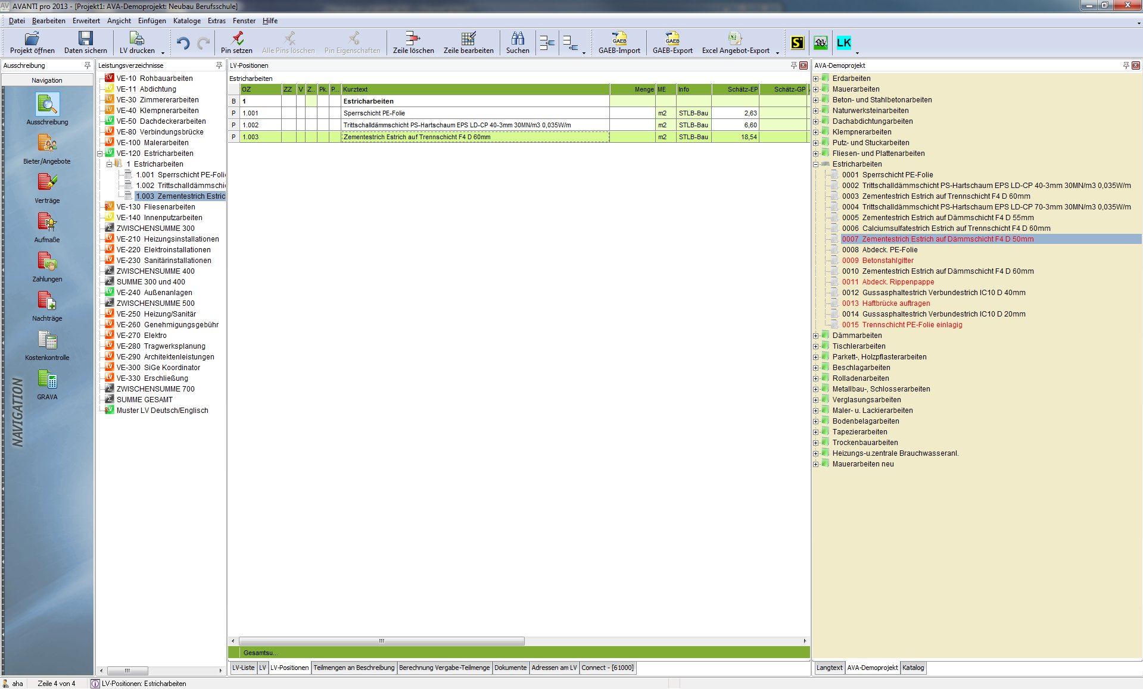Open the Zahlungen module
Viewport: 1143px width, 689px height.
47,267
